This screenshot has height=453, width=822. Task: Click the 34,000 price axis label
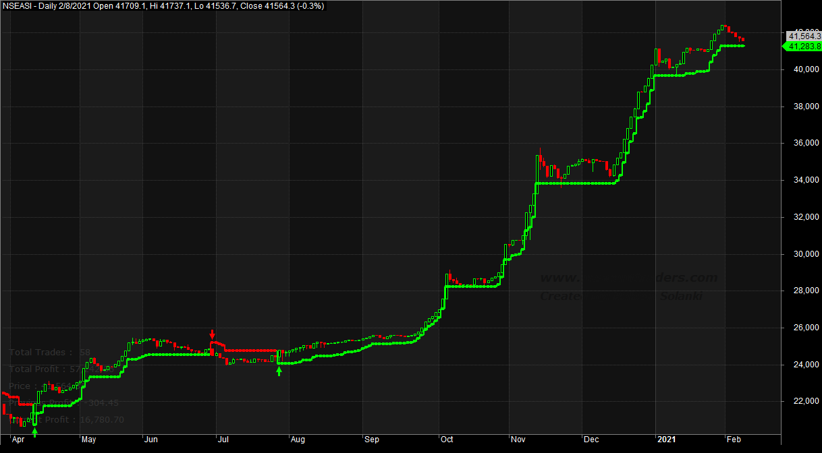(801, 180)
